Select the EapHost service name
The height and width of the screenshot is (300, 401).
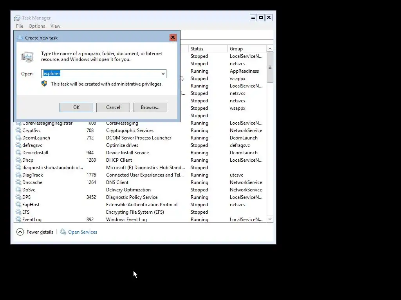pos(31,204)
